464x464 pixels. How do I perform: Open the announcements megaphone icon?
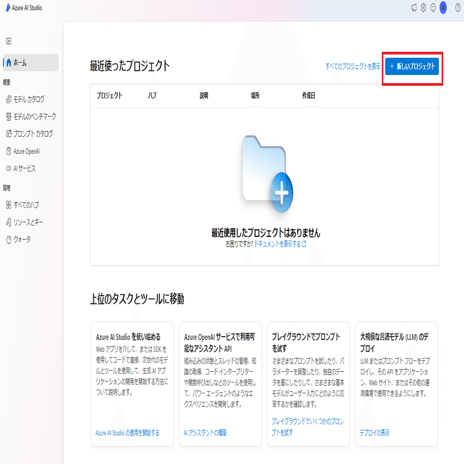click(414, 8)
